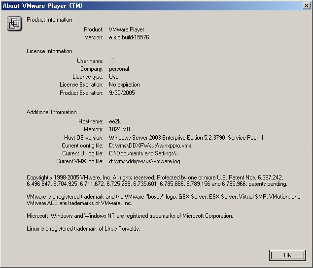Click config path 'D:\vms\DDXPWsus\winxppro.vmx'

pos(150,146)
